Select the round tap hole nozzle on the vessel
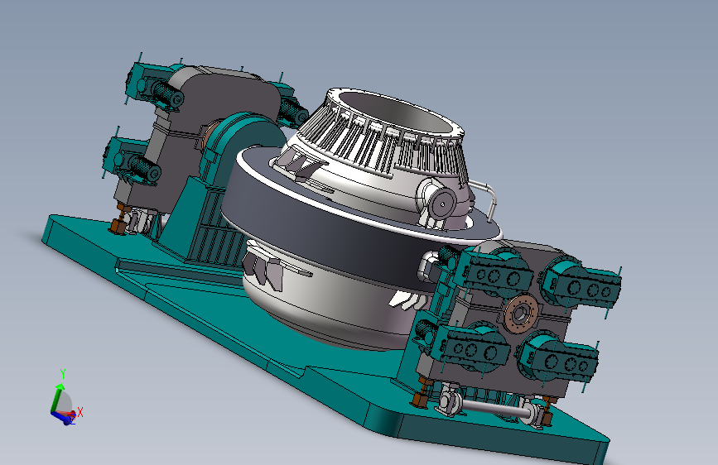 (x=440, y=203)
